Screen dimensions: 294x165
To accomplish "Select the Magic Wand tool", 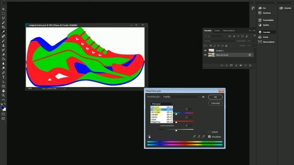I will (x=3, y=22).
